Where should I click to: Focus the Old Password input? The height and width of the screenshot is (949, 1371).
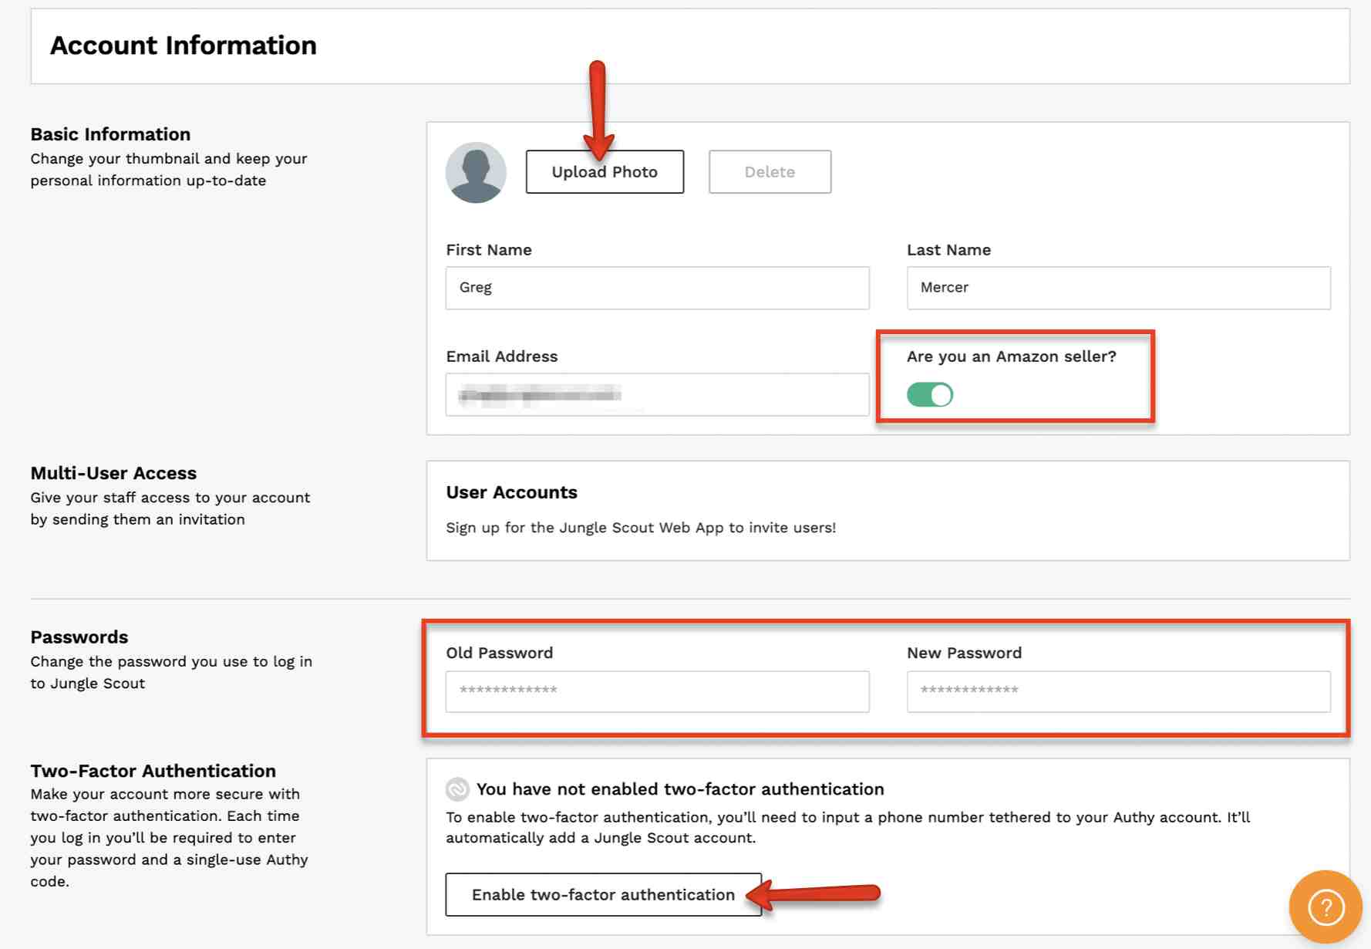657,691
